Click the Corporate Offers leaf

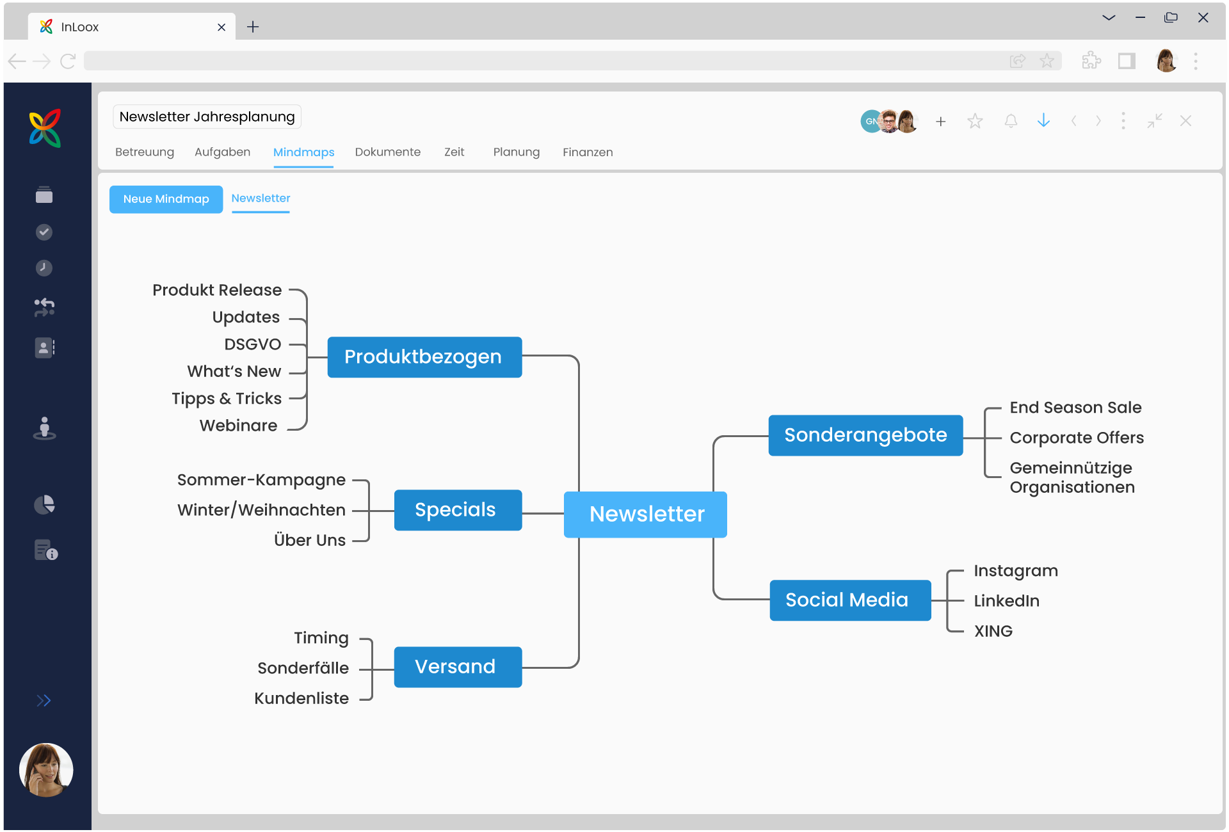1077,438
